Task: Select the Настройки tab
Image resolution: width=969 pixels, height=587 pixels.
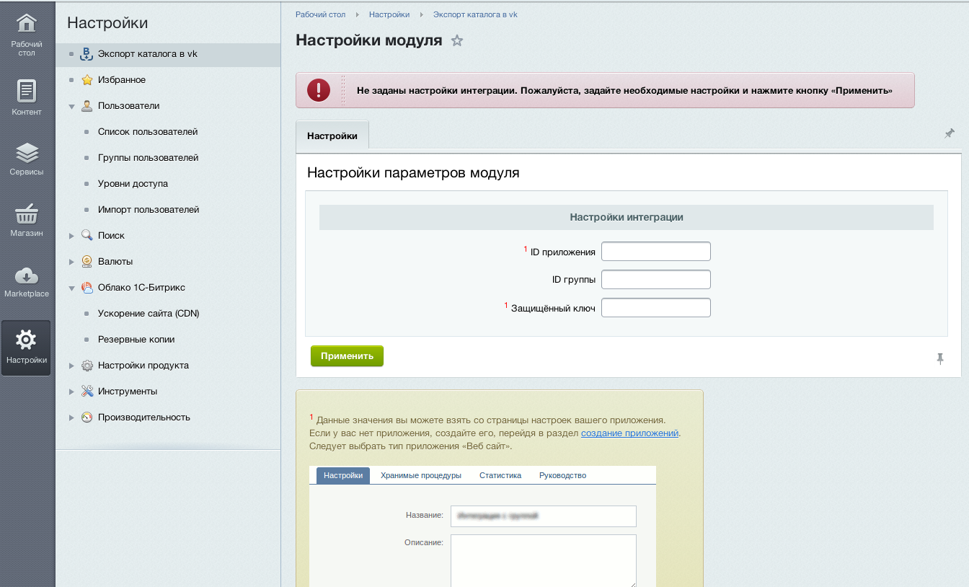Action: coord(332,136)
